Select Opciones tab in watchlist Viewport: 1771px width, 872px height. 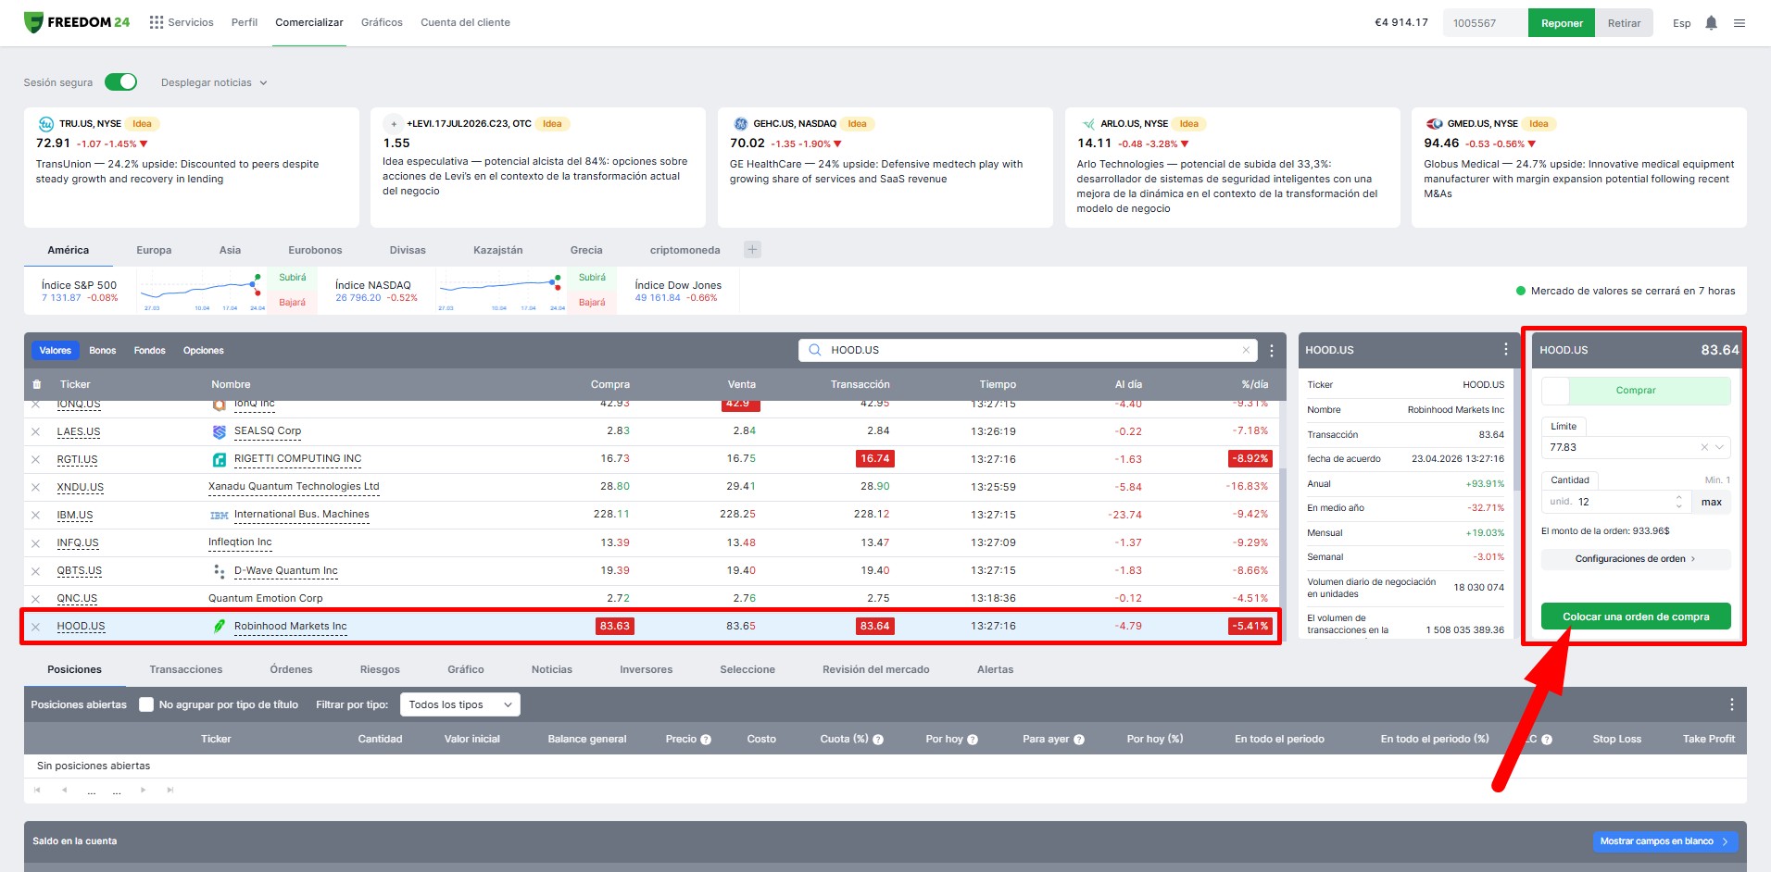(204, 351)
